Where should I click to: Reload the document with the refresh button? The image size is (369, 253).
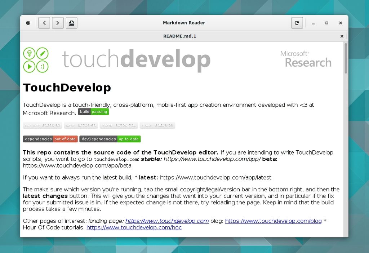pos(297,23)
